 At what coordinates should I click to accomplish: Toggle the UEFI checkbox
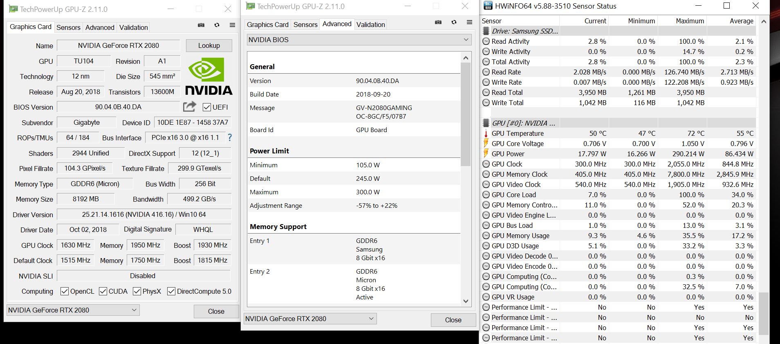coord(207,107)
